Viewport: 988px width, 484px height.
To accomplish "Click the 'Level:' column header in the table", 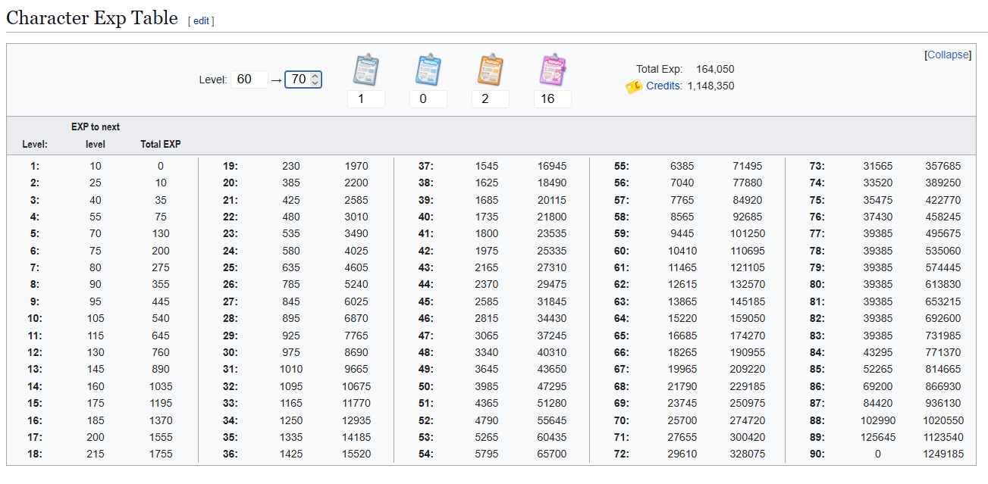I will [35, 144].
